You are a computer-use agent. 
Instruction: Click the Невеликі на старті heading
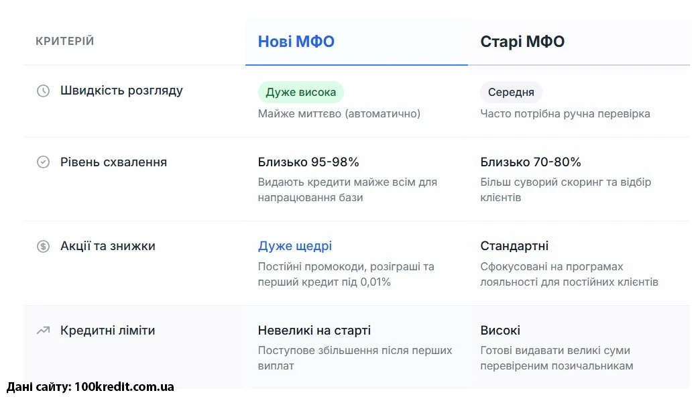tap(314, 331)
